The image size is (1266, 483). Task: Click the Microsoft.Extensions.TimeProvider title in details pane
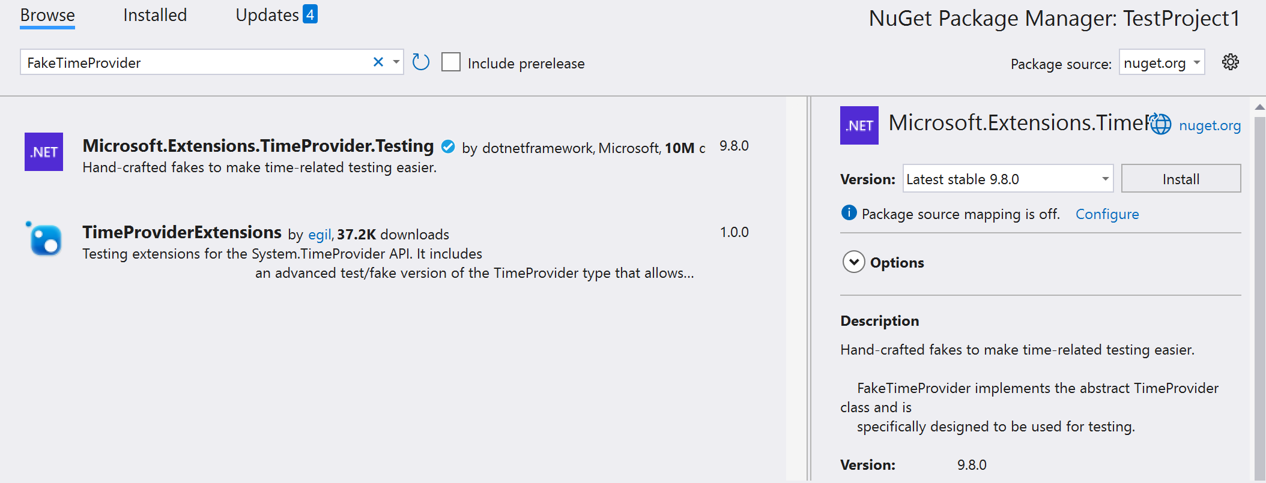coord(1019,123)
